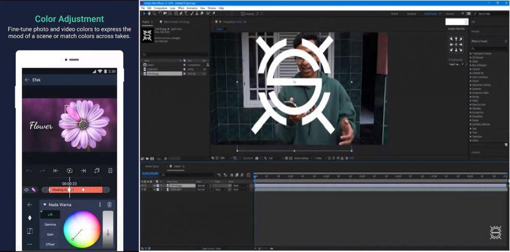
Task: Expand the Animation Presets category
Action: coord(471,53)
